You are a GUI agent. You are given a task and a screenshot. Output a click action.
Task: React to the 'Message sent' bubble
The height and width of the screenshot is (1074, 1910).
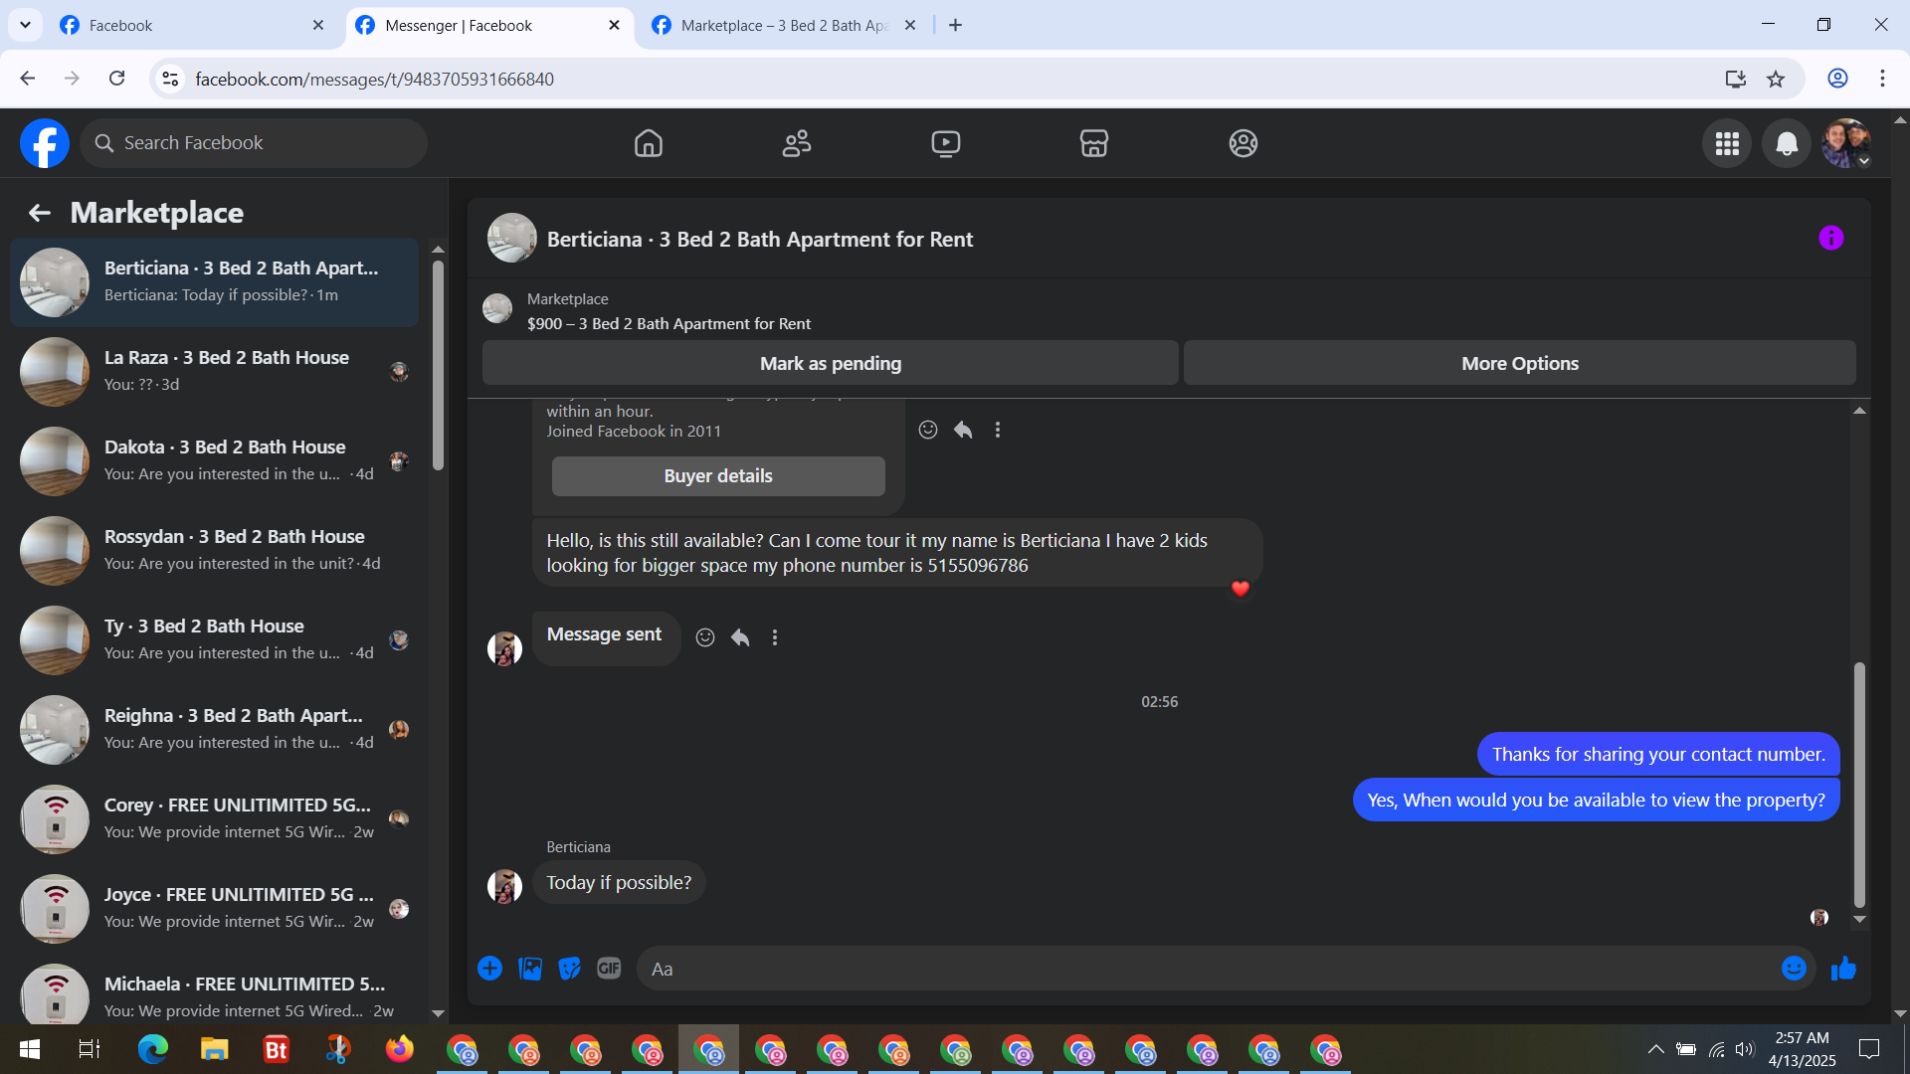[x=705, y=637]
